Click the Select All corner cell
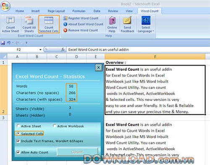Viewport: 210px width, 165px height. click(3, 57)
